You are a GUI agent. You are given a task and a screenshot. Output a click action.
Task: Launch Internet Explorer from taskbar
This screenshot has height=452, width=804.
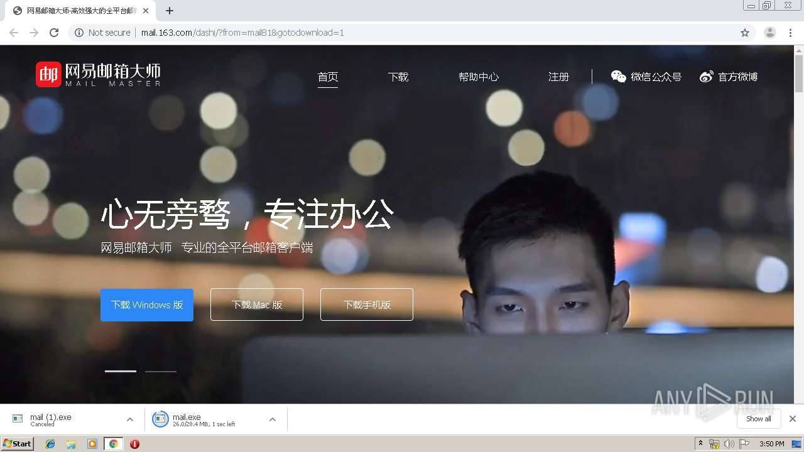[x=50, y=444]
